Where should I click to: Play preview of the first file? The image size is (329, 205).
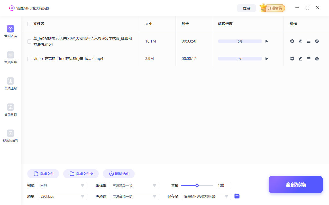(x=267, y=41)
